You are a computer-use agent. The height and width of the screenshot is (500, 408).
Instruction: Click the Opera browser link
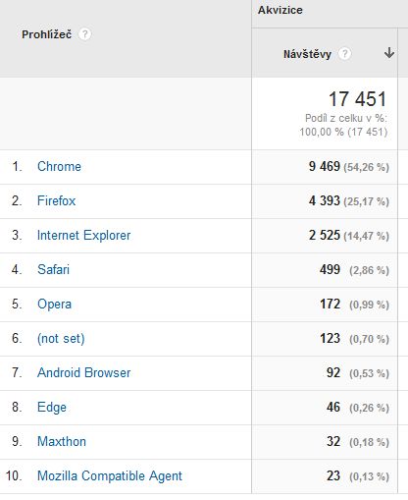pos(54,304)
